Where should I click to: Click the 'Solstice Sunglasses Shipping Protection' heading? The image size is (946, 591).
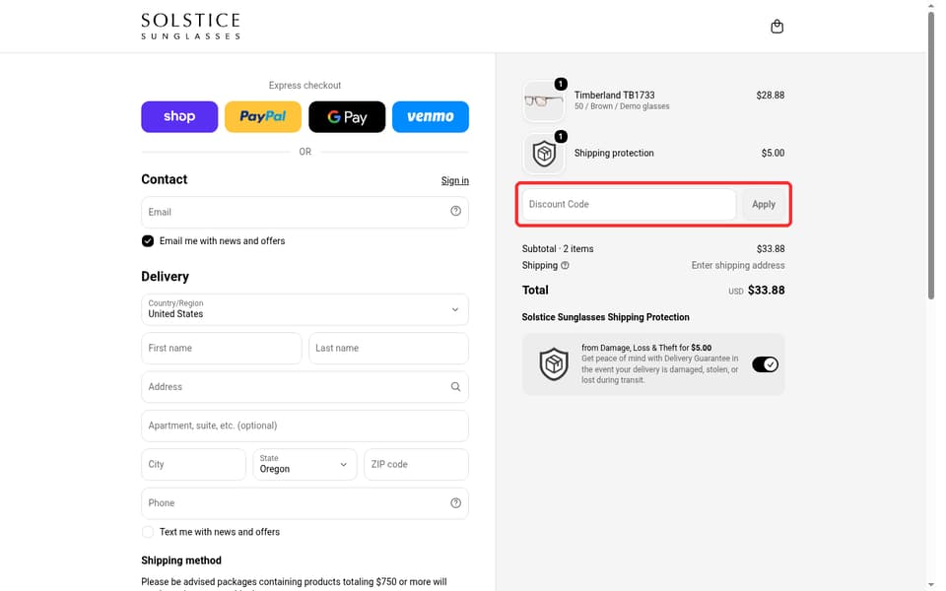click(x=605, y=317)
